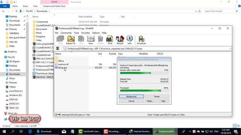Run VirusScan from WinRAR toolbar
The image size is (241, 135).
coord(141,40)
